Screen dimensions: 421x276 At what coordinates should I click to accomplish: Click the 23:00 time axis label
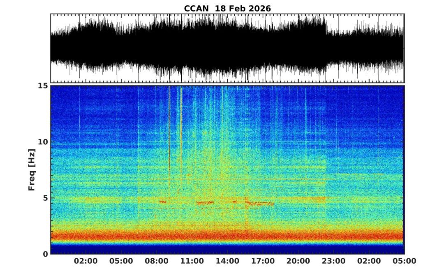(x=333, y=261)
